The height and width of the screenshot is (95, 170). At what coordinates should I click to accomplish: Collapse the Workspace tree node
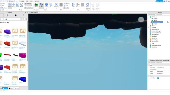coord(148,17)
